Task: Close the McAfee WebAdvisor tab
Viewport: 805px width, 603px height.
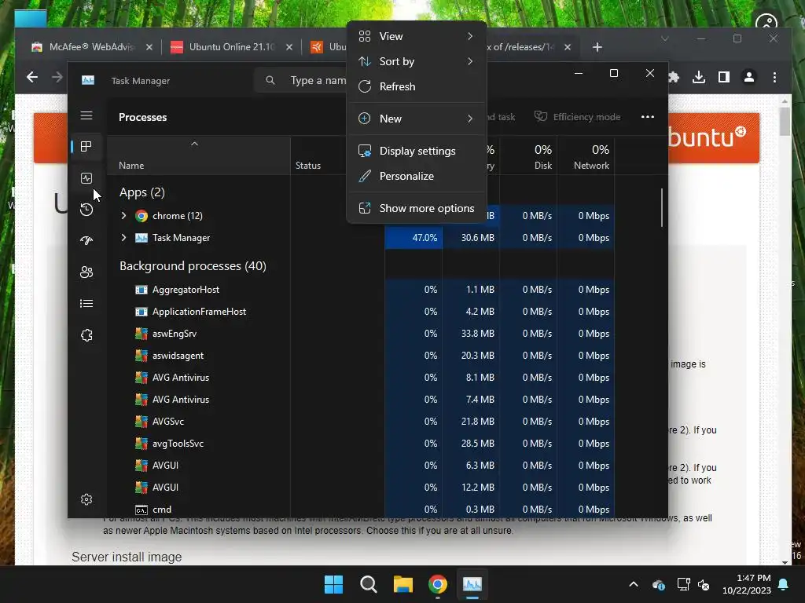Action: pyautogui.click(x=149, y=47)
